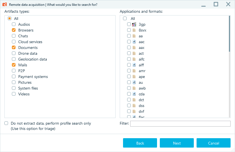Click the dvf format file icon
Screen dimensions: 235x152
pyautogui.click(x=134, y=111)
